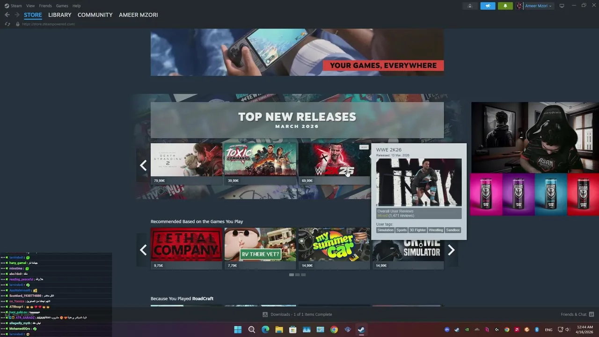This screenshot has width=599, height=337.
Task: Open the Bluetooth tray icon
Action: (537, 330)
